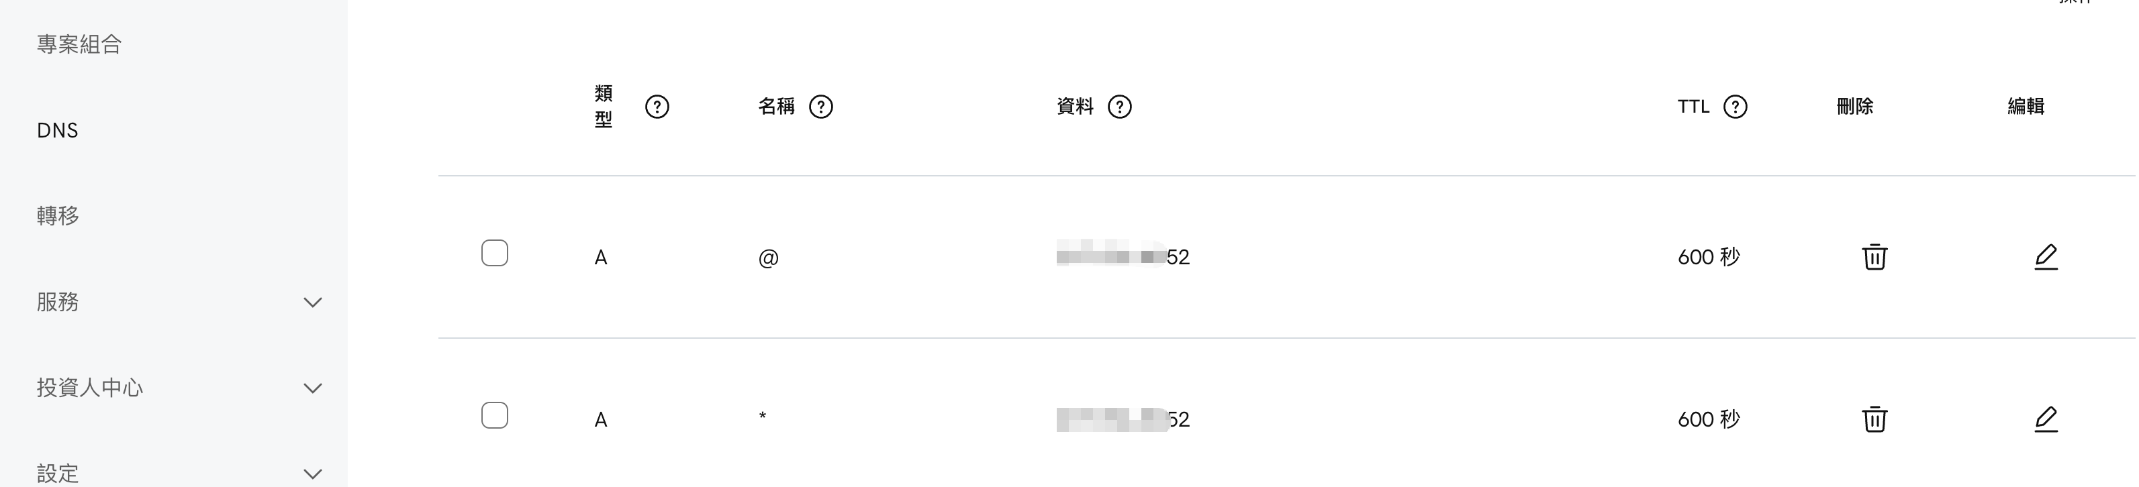The width and height of the screenshot is (2139, 487).
Task: Open DNS in the sidebar
Action: (x=57, y=130)
